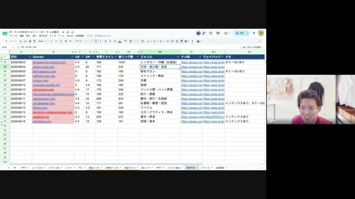Open the cps2024.org domain link

click(x=41, y=117)
